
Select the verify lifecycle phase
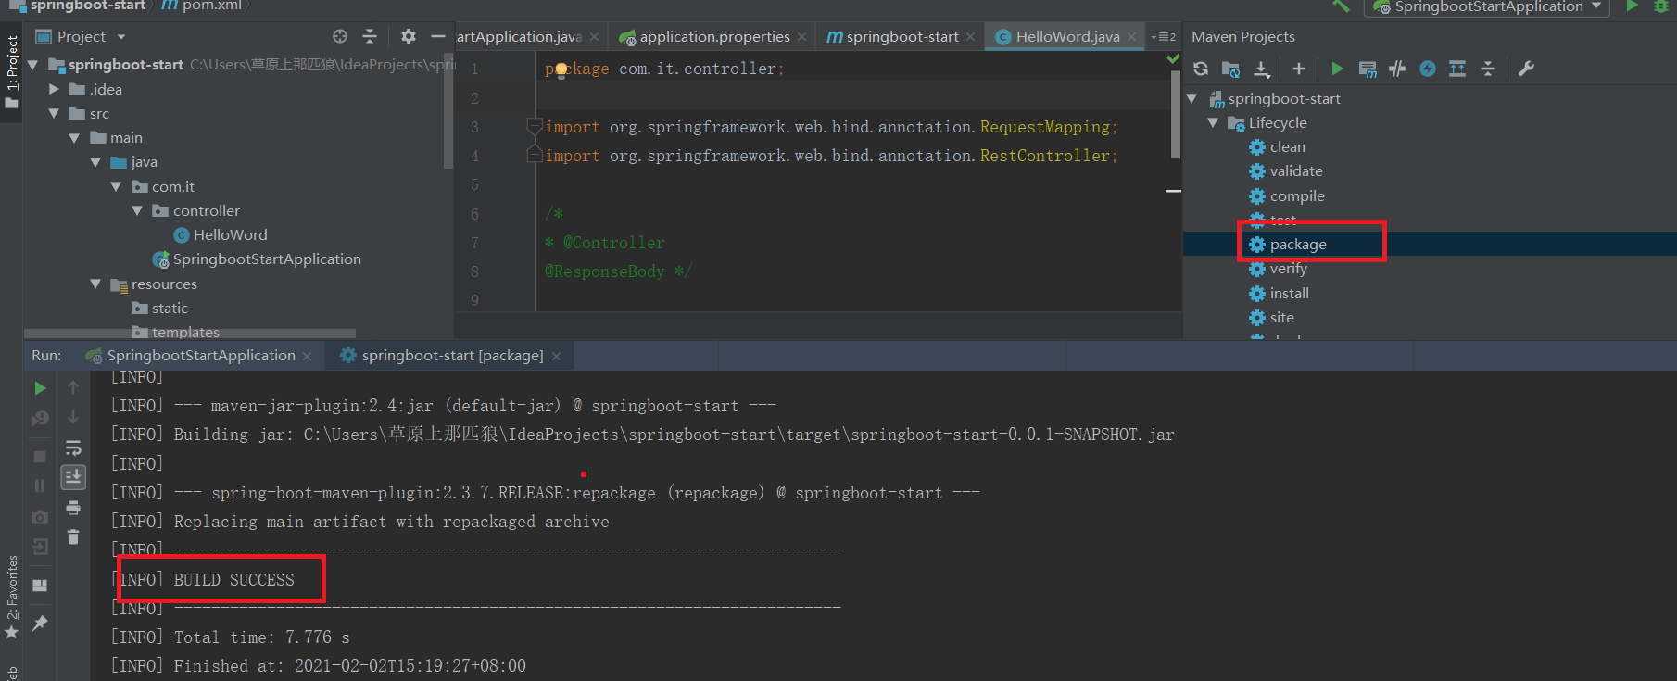[1278, 269]
